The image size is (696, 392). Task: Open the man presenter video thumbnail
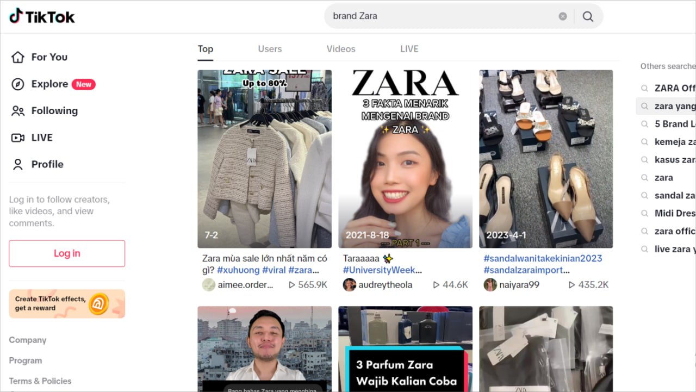point(264,349)
